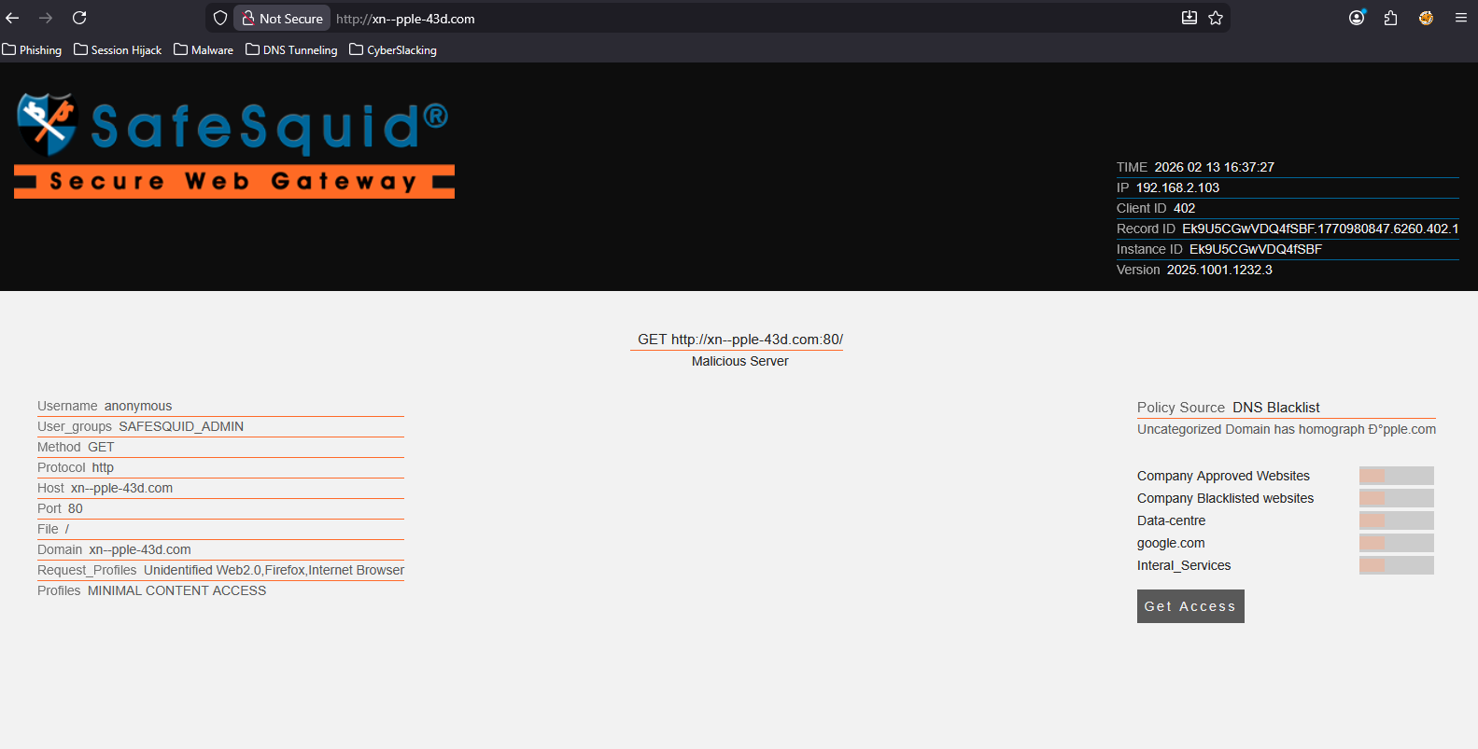
Task: Click the Secure Web Gateway banner
Action: point(234,181)
